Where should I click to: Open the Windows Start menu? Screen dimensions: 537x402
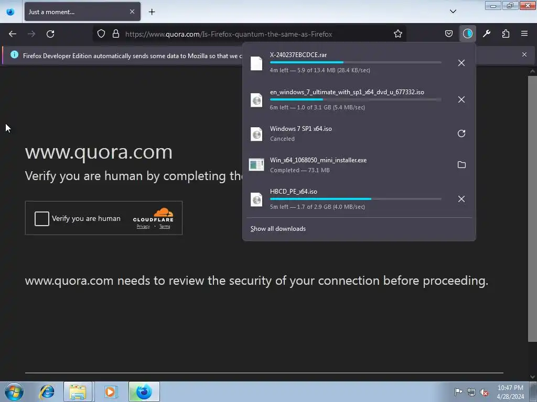click(14, 392)
